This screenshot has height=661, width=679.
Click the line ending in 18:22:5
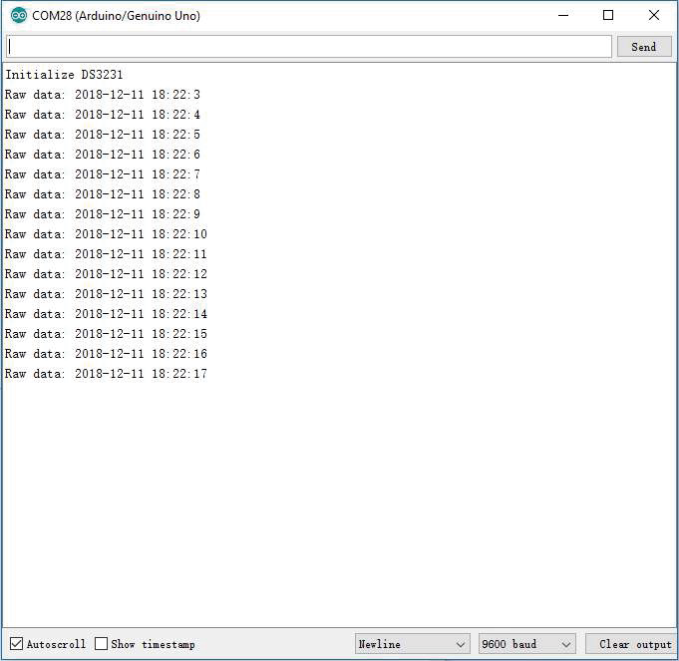point(103,135)
